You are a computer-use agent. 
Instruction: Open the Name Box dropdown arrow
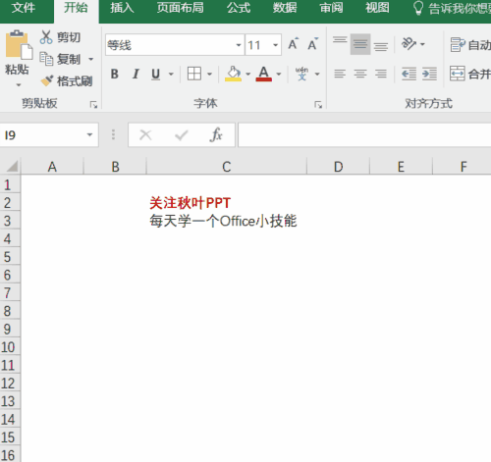coord(89,134)
